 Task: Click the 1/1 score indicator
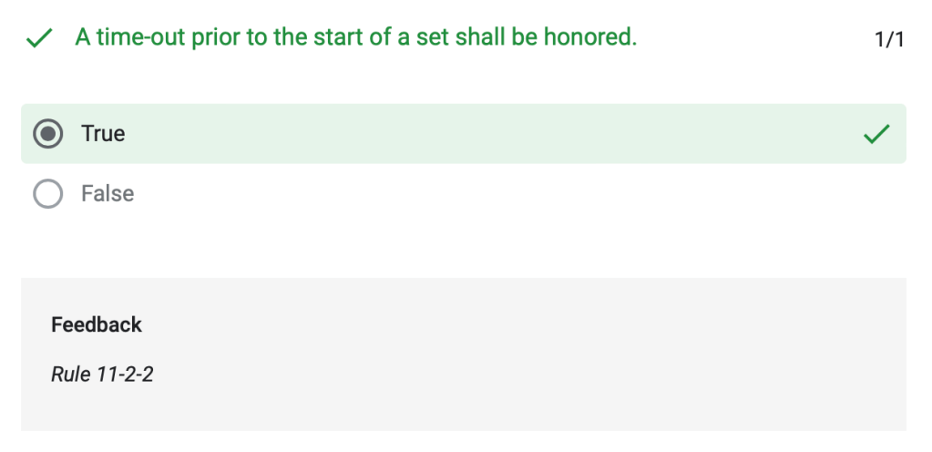888,39
